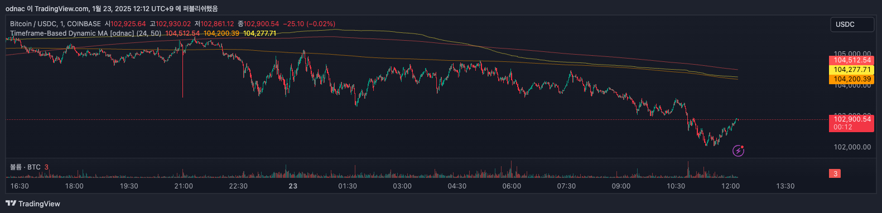Click the TradingView logo at bottom left
The height and width of the screenshot is (213, 882).
33,204
